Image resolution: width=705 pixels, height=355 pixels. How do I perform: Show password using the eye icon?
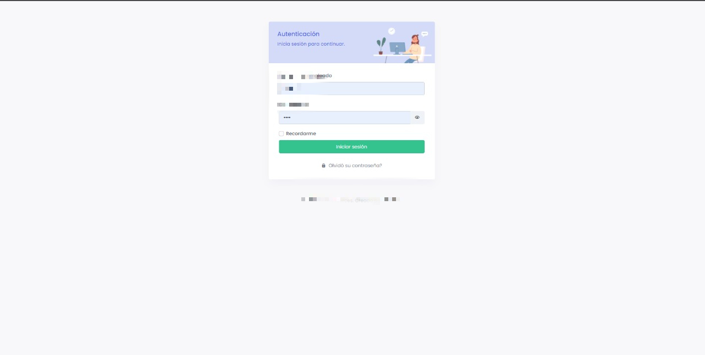[417, 118]
